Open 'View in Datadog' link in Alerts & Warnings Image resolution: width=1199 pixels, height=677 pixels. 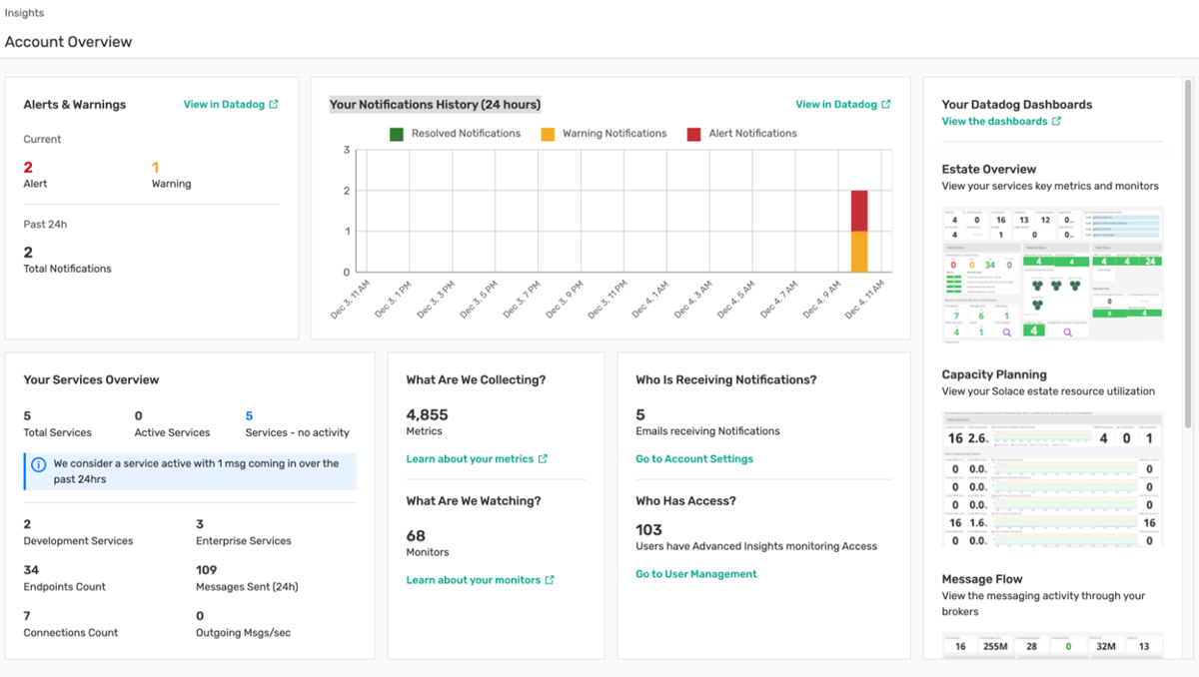coord(224,105)
